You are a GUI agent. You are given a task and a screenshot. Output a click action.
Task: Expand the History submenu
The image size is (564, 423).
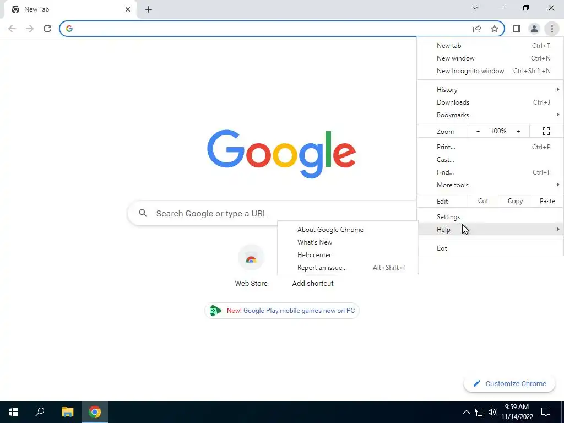pyautogui.click(x=491, y=90)
